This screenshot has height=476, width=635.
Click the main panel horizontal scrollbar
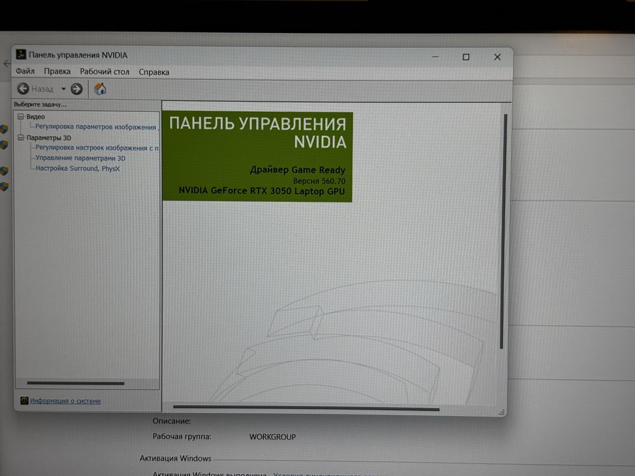pos(306,408)
